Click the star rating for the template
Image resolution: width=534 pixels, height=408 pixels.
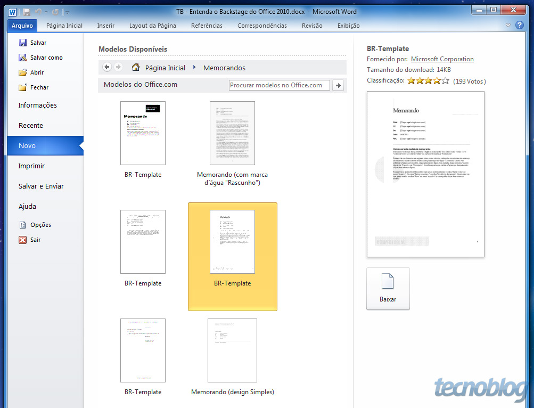pyautogui.click(x=428, y=81)
